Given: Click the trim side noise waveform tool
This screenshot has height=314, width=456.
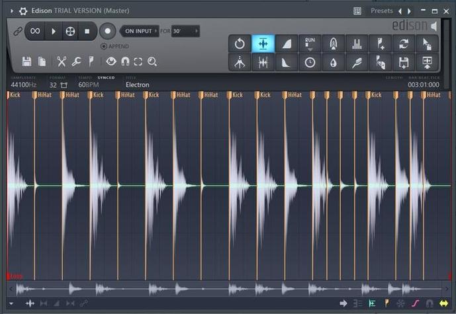Looking at the screenshot, I should [263, 62].
